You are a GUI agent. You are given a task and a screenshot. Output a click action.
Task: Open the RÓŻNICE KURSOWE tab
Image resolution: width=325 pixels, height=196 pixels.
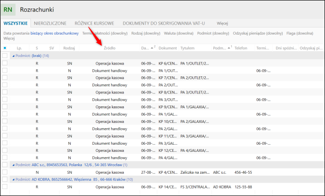pyautogui.click(x=94, y=23)
